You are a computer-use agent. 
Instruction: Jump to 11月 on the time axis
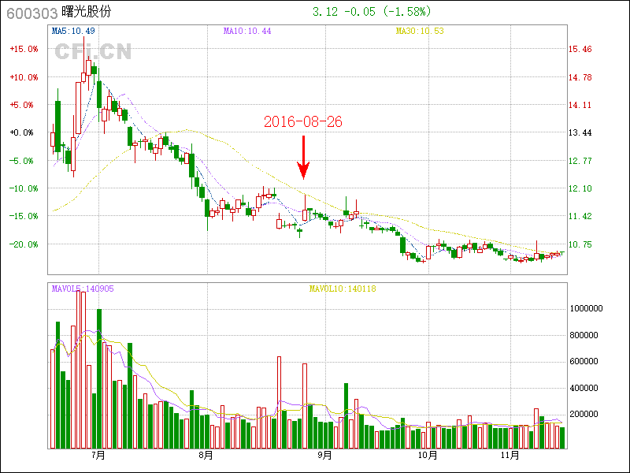pyautogui.click(x=512, y=456)
